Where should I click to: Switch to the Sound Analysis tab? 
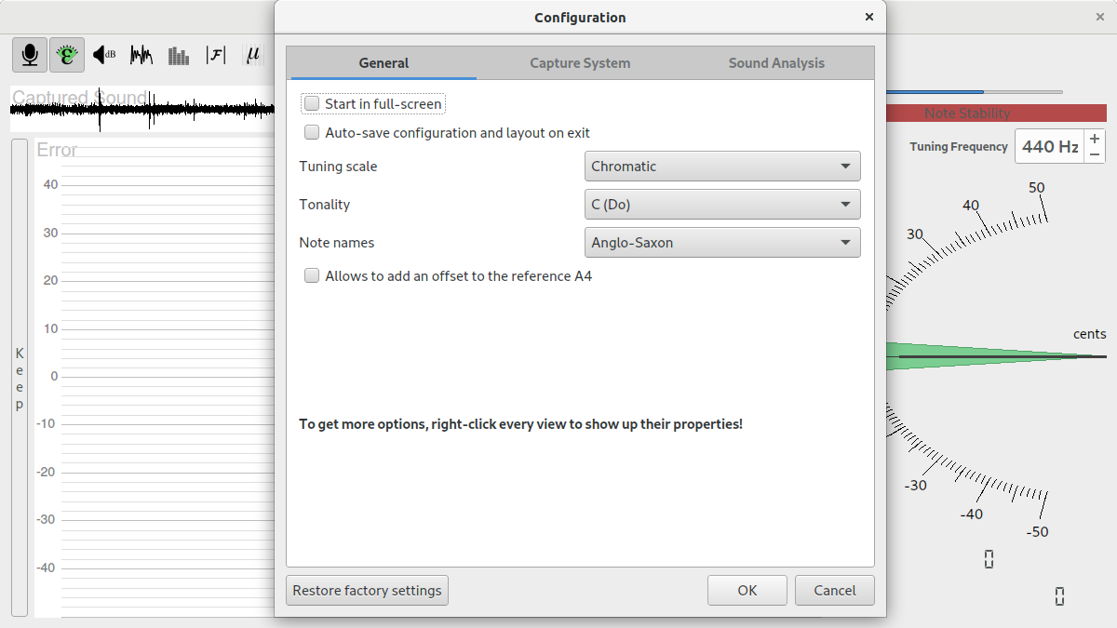(776, 63)
